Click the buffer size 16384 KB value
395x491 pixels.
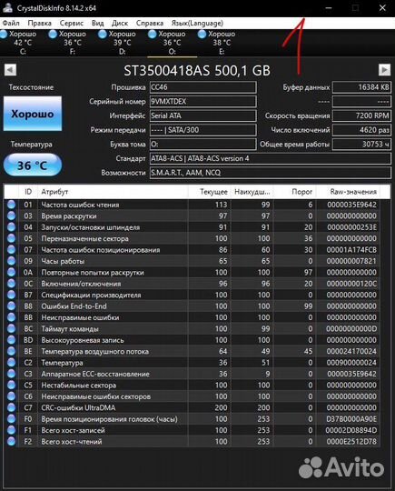click(361, 87)
